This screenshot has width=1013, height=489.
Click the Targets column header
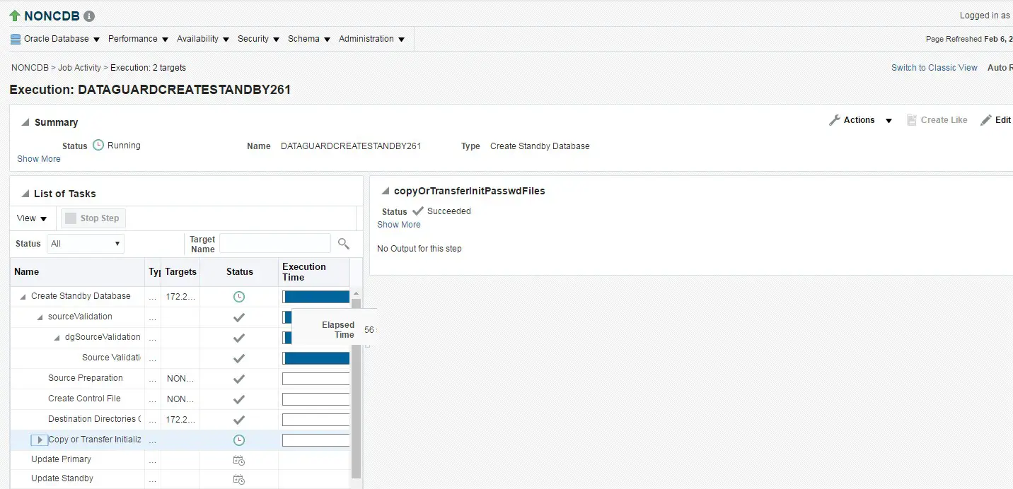[181, 272]
